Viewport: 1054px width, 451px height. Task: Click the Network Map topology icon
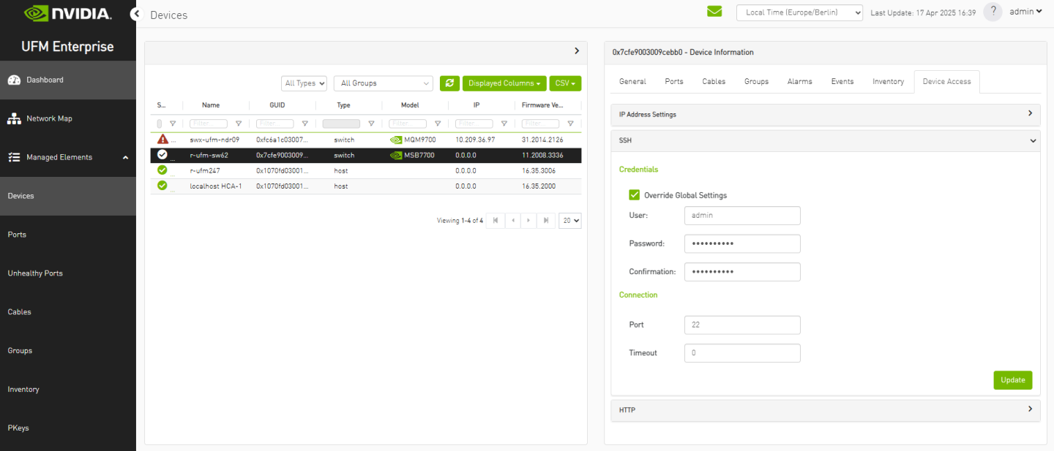click(x=14, y=118)
